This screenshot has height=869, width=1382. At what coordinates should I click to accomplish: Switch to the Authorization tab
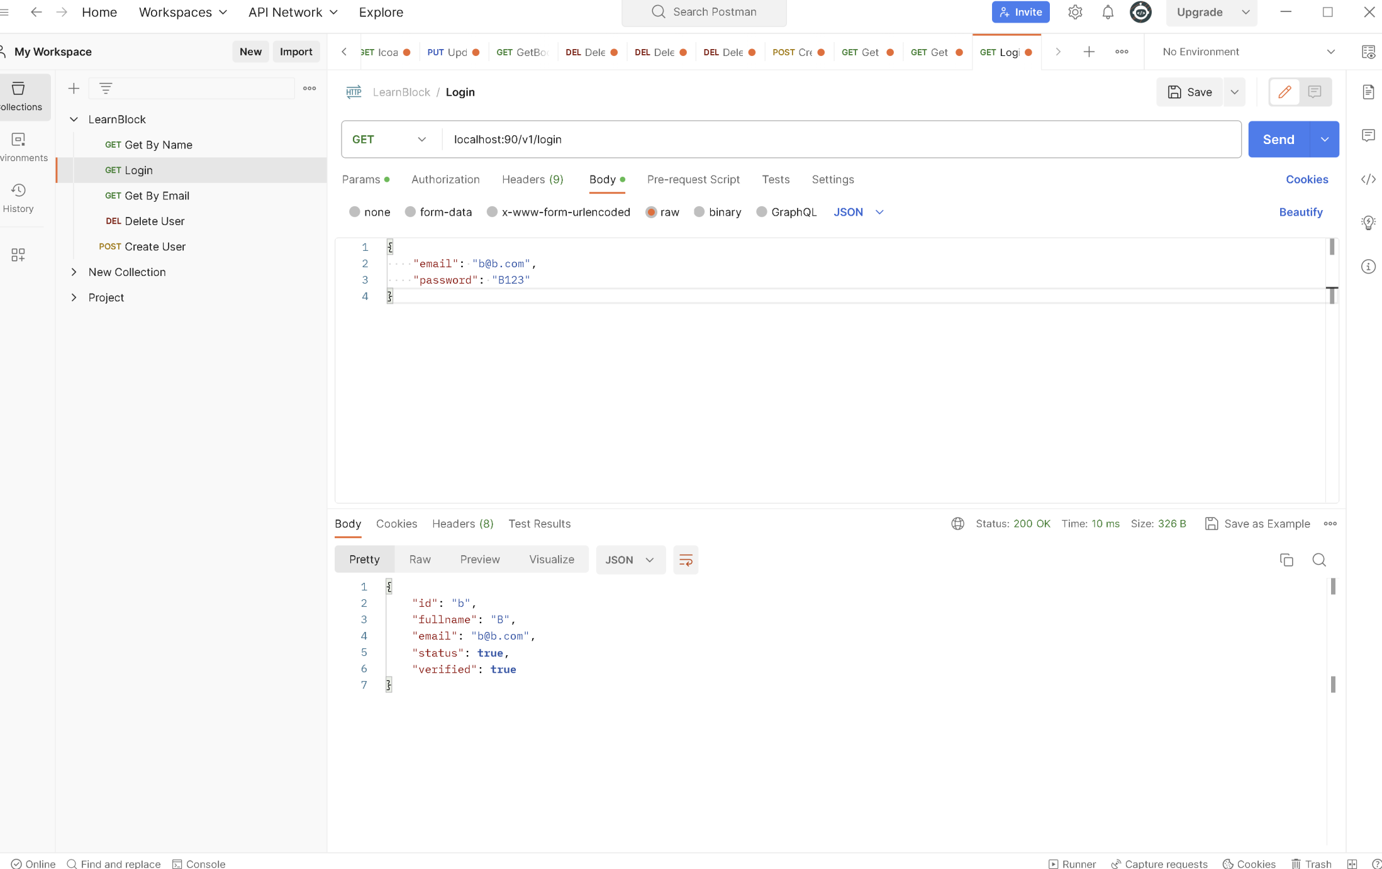point(445,179)
